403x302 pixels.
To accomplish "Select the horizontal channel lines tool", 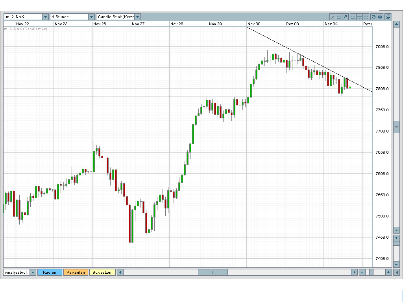I will [x=339, y=17].
